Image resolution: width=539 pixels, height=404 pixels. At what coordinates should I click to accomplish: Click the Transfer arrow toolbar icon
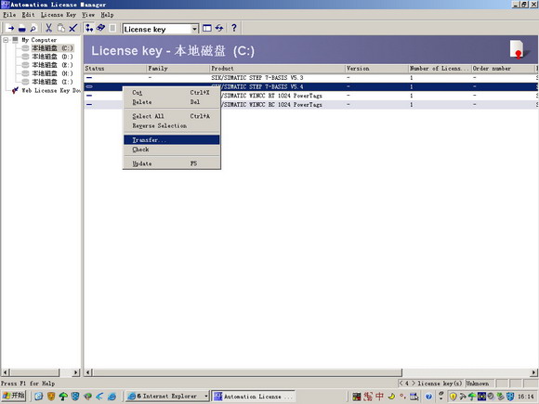coord(11,28)
